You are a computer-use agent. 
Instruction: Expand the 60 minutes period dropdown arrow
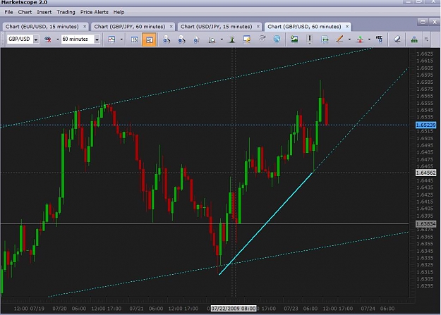97,39
